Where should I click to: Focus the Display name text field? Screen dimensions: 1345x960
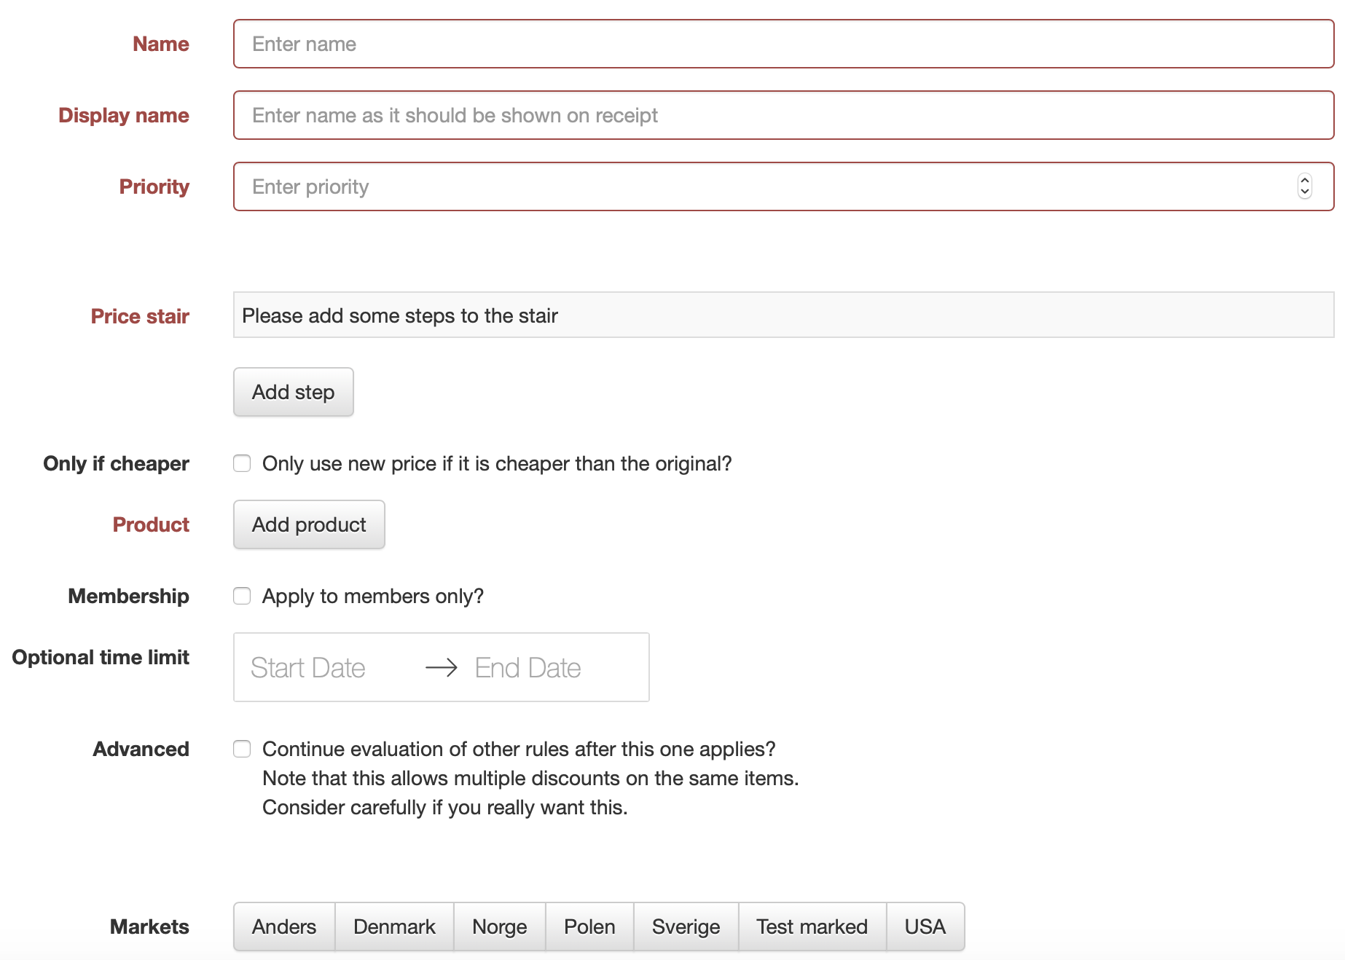(x=783, y=115)
